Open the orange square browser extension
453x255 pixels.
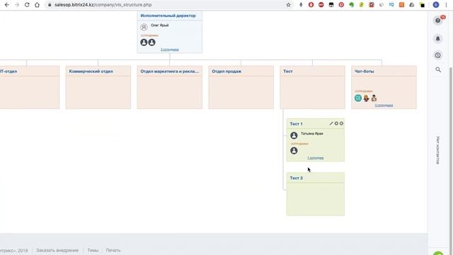point(401,5)
